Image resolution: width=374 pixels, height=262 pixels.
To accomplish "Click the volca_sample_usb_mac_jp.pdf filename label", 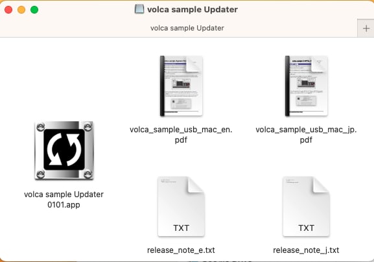I will (306, 135).
